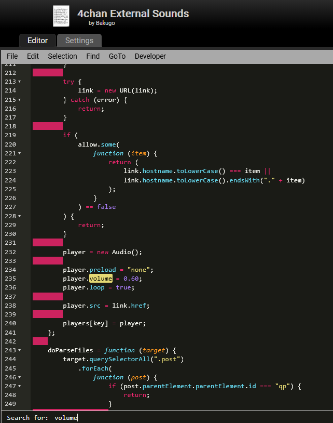333x423 pixels.
Task: Open the Find menu
Action: 93,56
